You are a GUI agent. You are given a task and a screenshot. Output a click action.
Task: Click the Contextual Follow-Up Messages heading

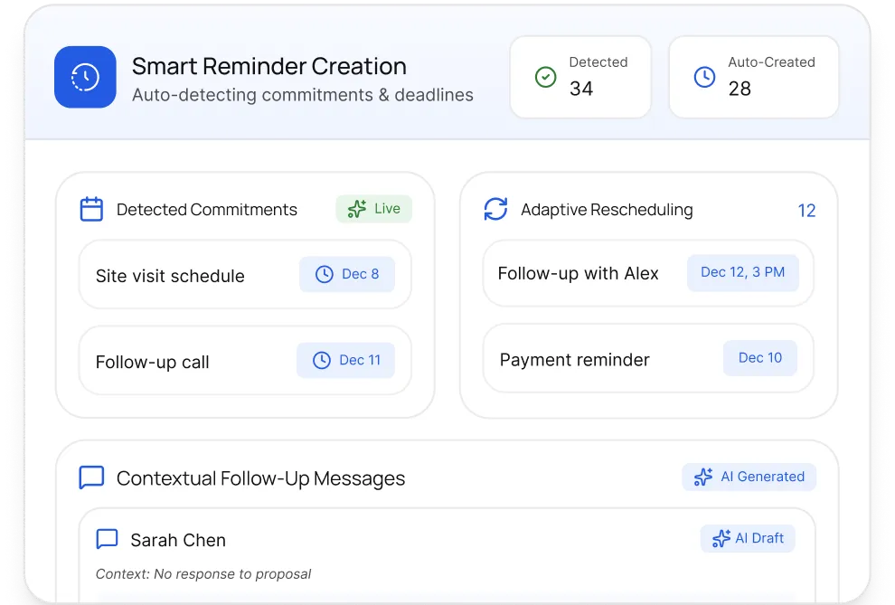[260, 478]
